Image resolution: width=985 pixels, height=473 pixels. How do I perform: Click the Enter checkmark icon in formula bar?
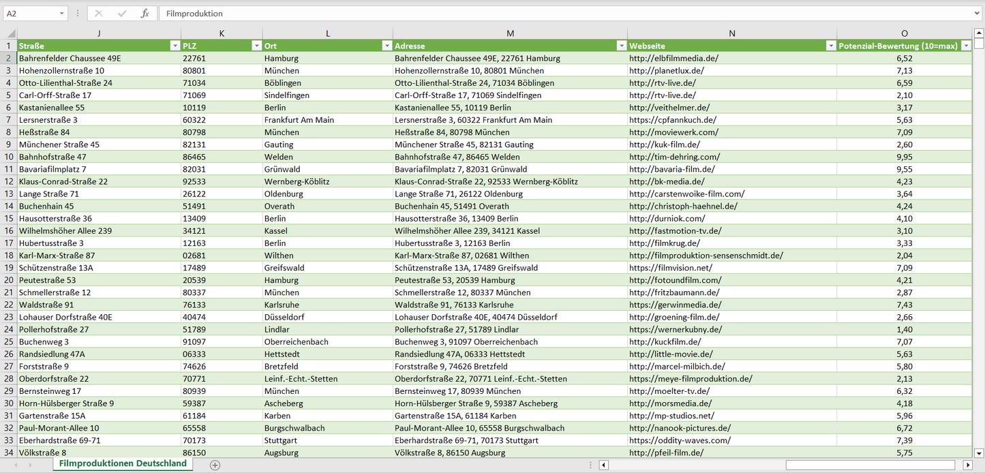(122, 14)
